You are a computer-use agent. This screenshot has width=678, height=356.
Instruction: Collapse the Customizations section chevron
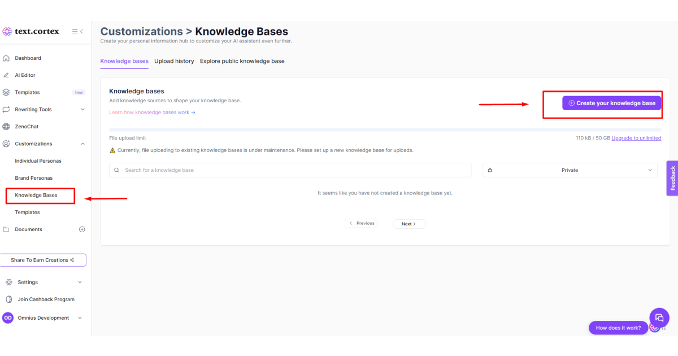tap(82, 144)
